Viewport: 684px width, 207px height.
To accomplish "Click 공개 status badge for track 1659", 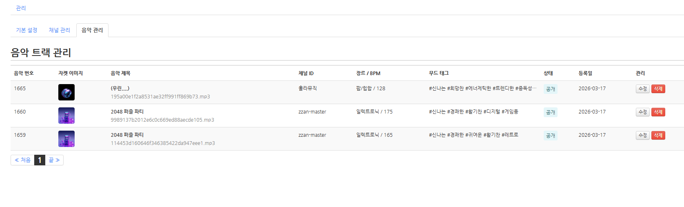I will pos(550,136).
